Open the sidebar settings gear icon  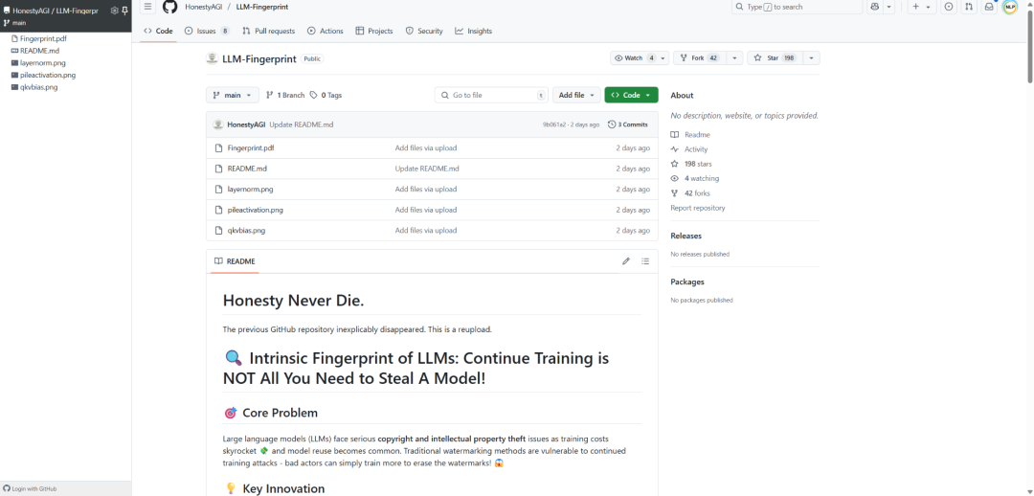[x=114, y=11]
